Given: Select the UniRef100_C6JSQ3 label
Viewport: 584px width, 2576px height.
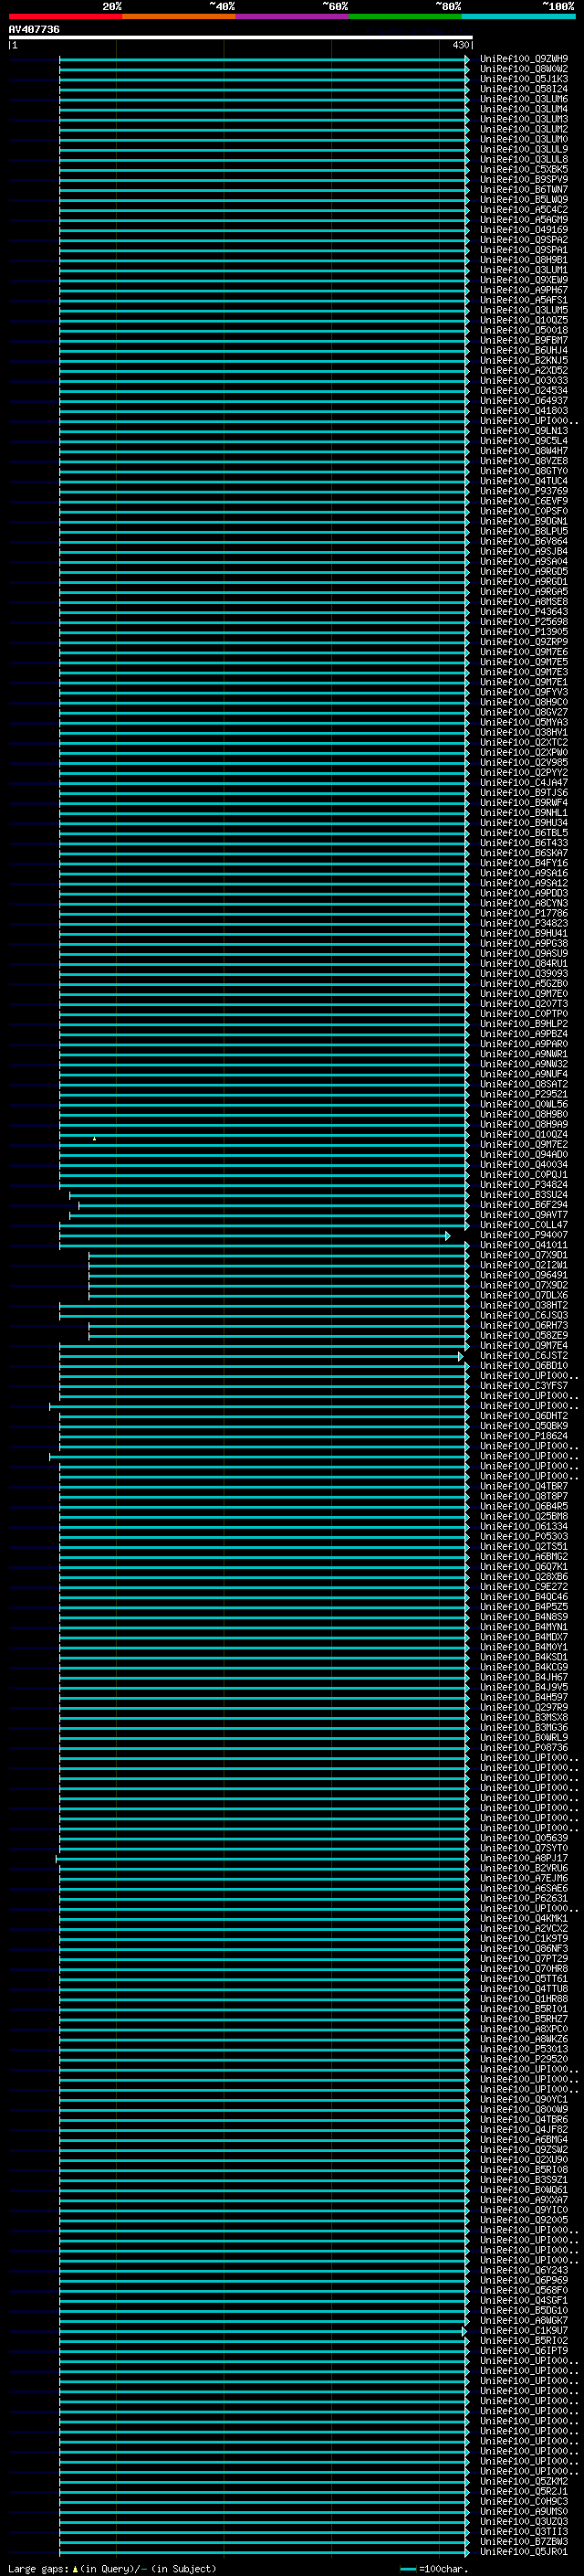Looking at the screenshot, I should tap(524, 1316).
